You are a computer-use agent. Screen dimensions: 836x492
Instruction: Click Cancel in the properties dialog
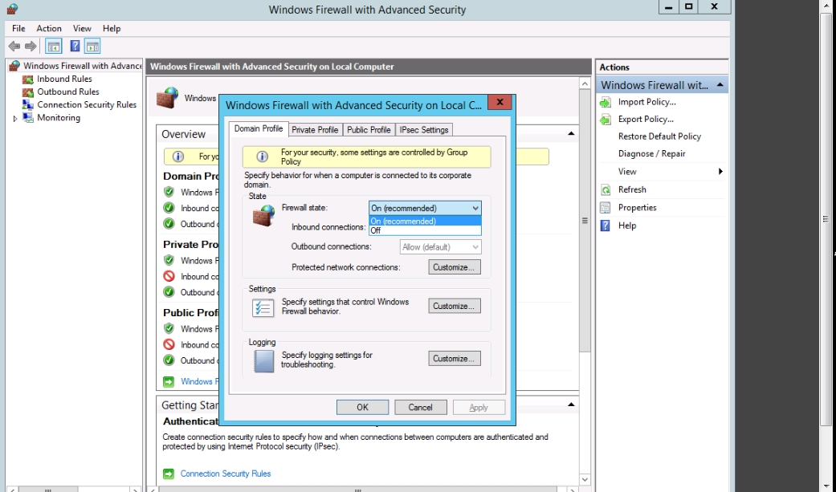point(420,407)
